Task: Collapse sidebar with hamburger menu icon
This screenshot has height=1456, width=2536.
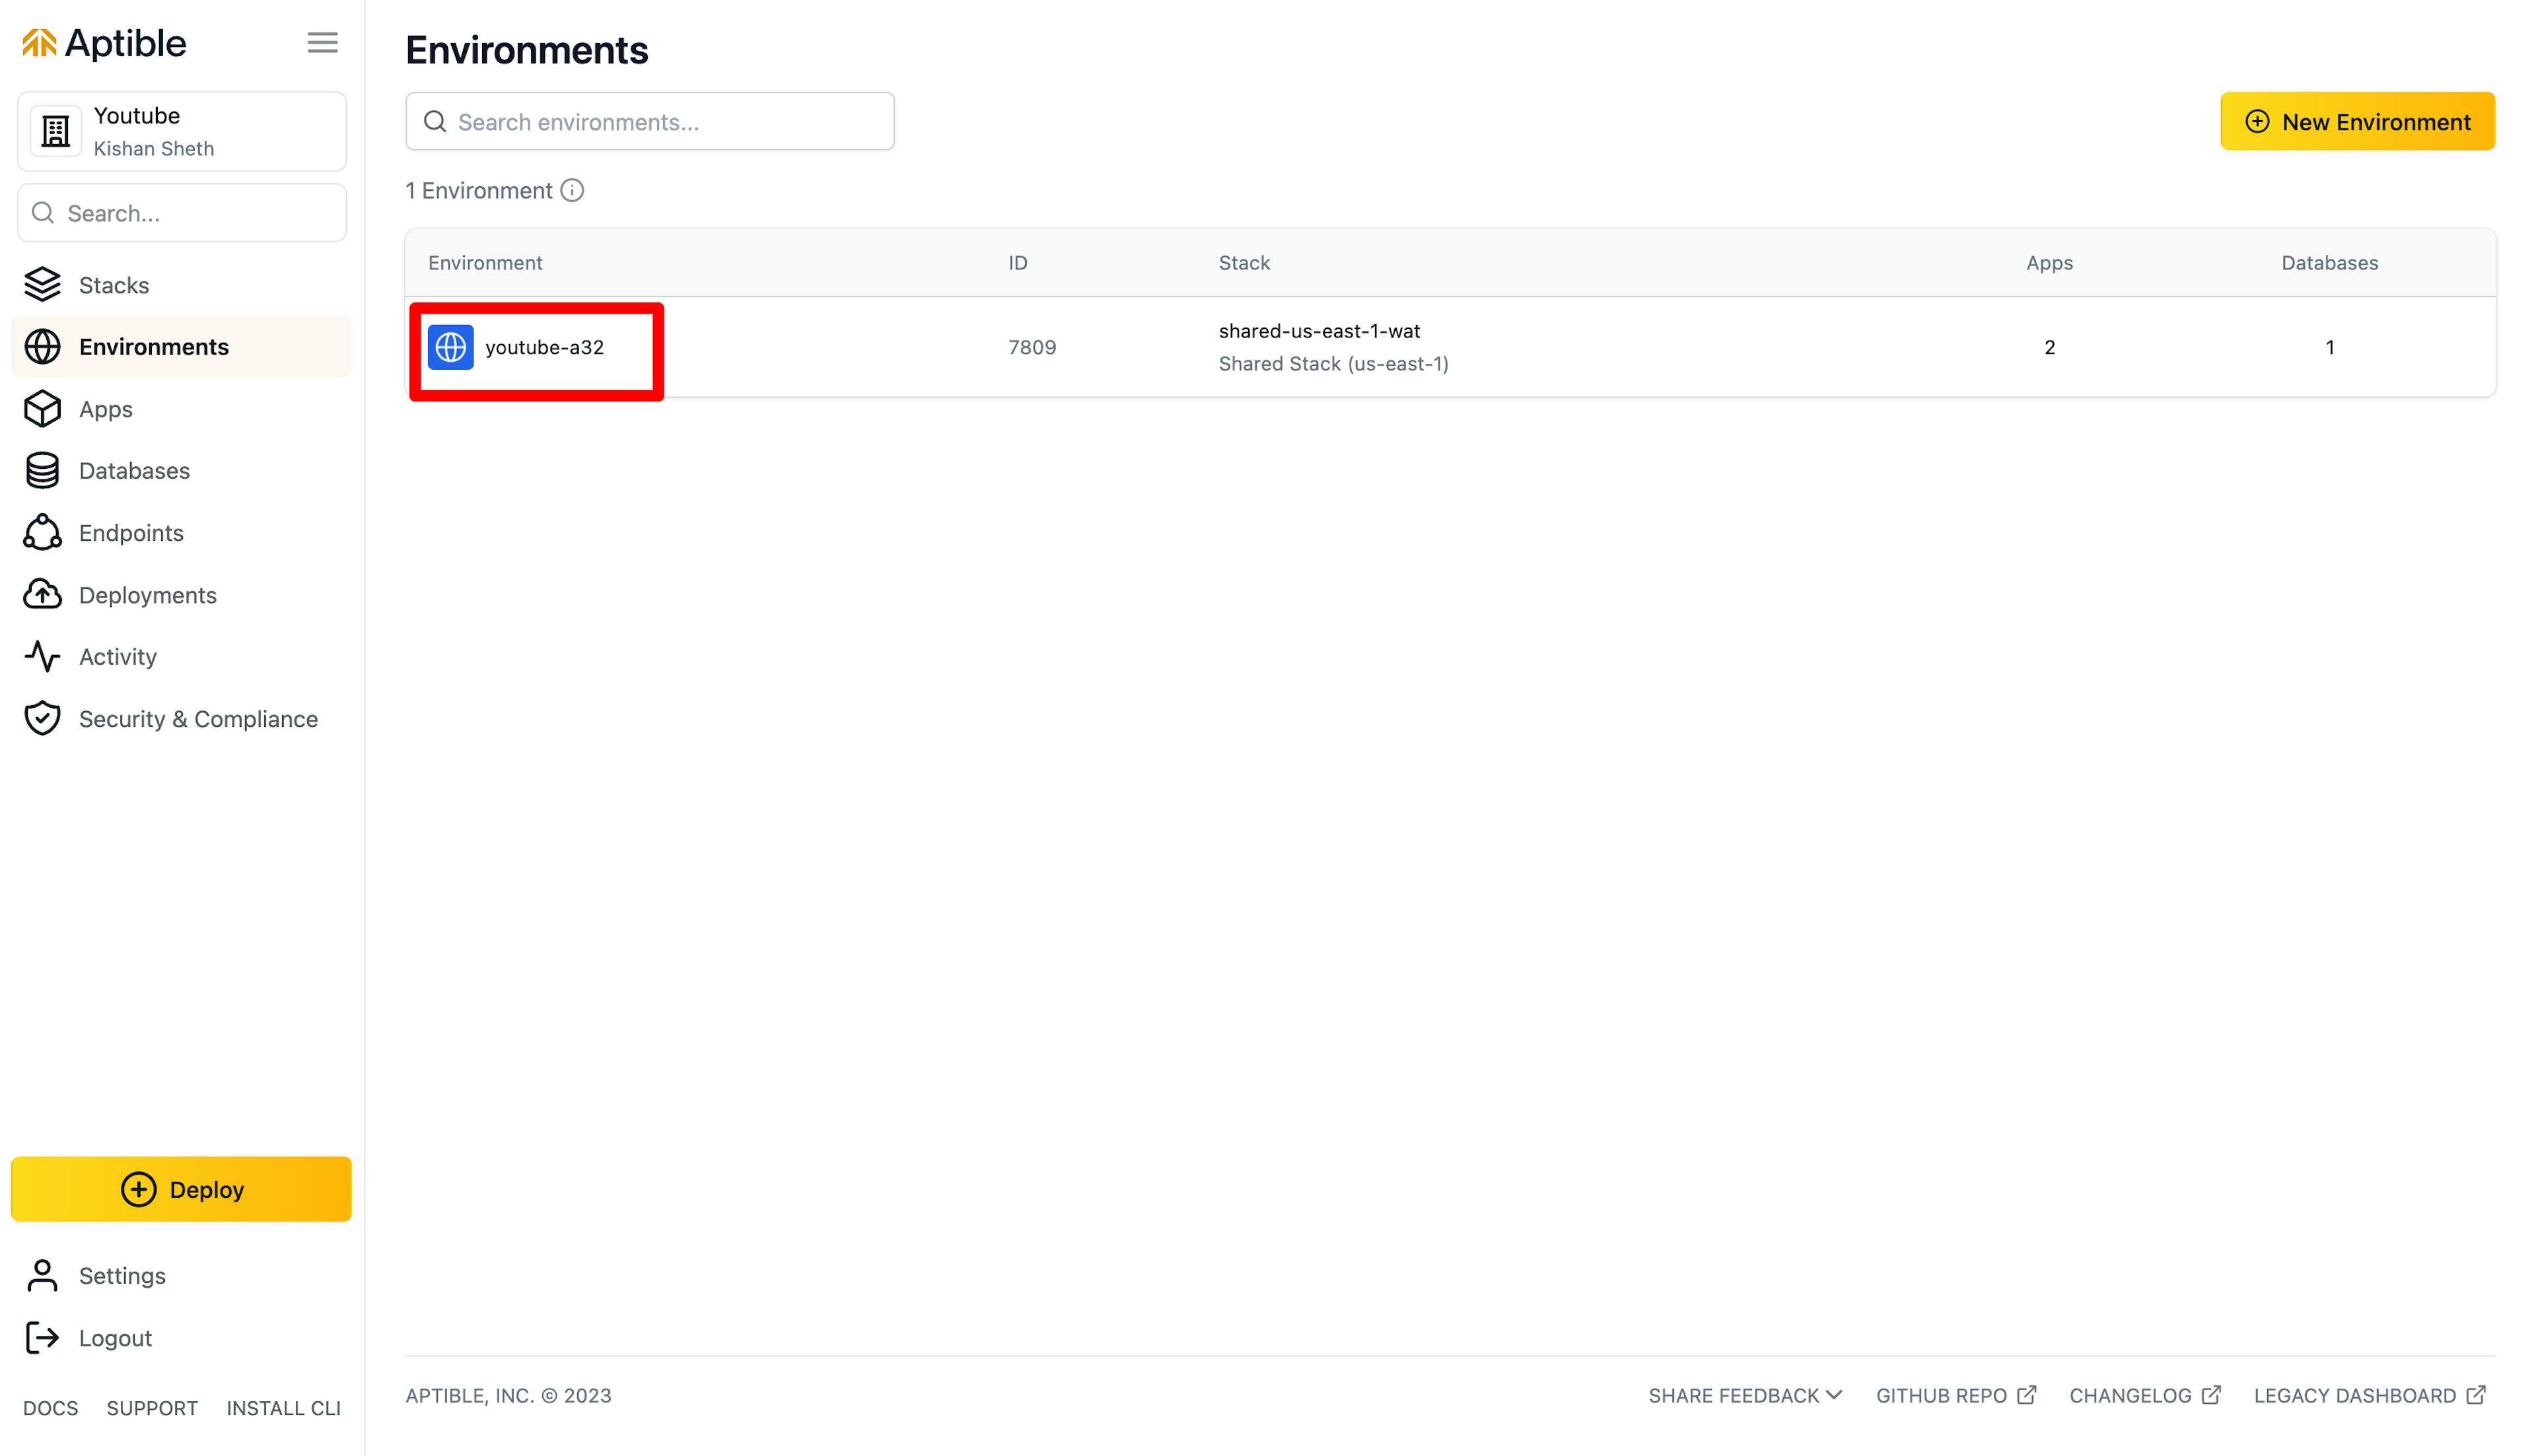Action: pyautogui.click(x=322, y=43)
